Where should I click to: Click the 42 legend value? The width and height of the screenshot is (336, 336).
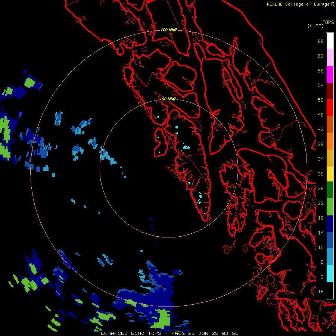tap(321, 130)
